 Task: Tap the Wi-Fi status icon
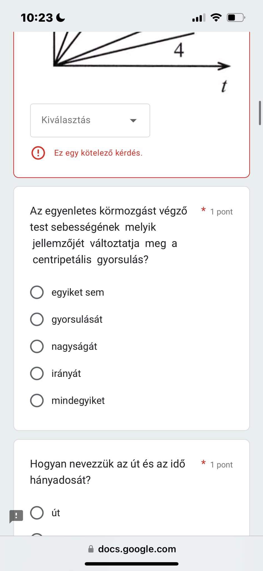216,18
